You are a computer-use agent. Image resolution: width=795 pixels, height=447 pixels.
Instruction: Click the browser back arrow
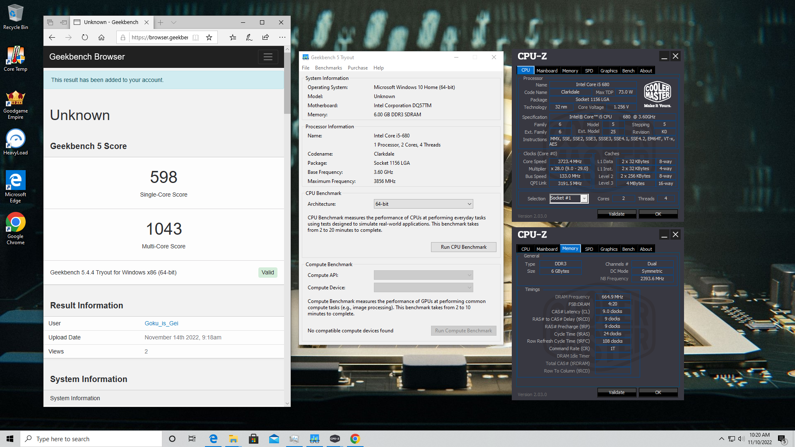tap(52, 37)
